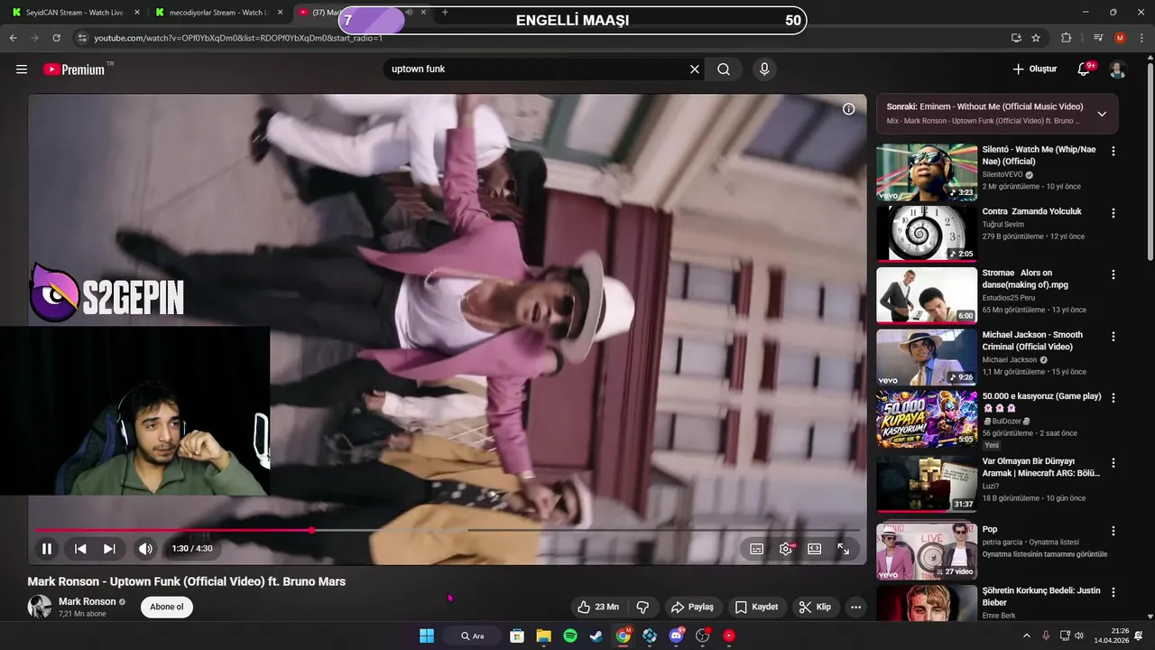Open player settings gear
Image resolution: width=1155 pixels, height=650 pixels.
pos(786,549)
